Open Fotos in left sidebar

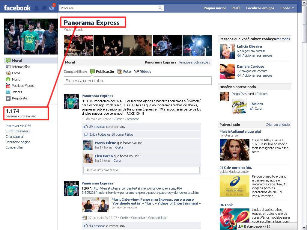[16, 73]
